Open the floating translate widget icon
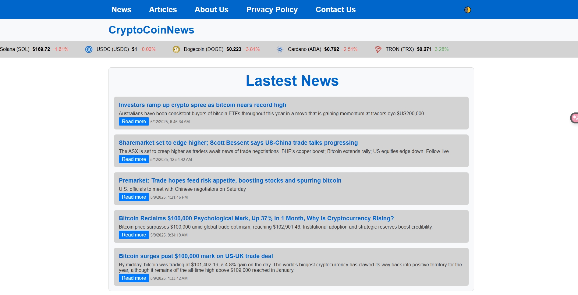 coord(574,118)
